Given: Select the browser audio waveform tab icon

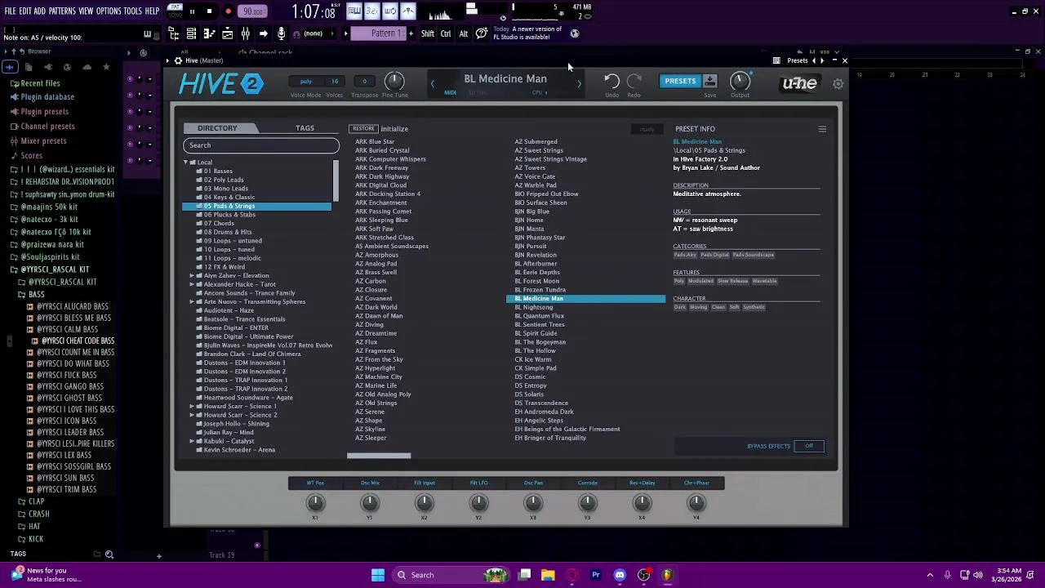Looking at the screenshot, I should pyautogui.click(x=10, y=67).
